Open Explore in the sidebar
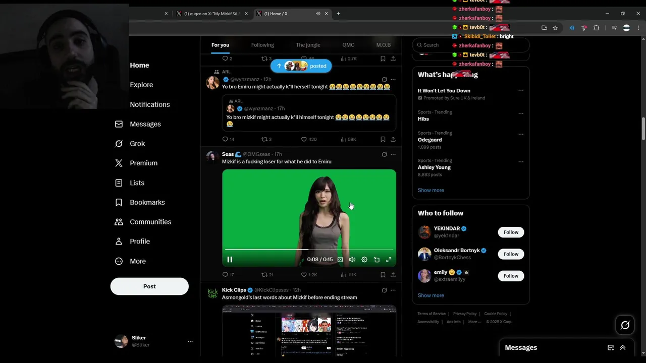This screenshot has width=646, height=363. (141, 85)
